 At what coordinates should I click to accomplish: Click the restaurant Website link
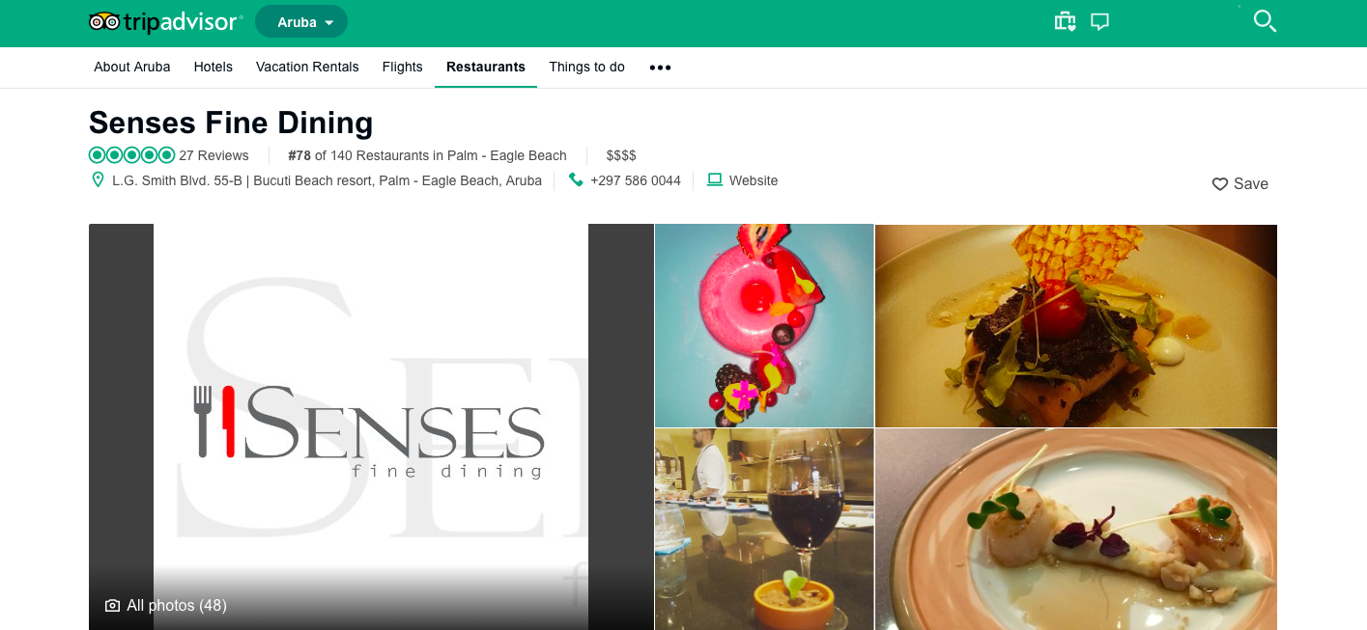click(754, 180)
